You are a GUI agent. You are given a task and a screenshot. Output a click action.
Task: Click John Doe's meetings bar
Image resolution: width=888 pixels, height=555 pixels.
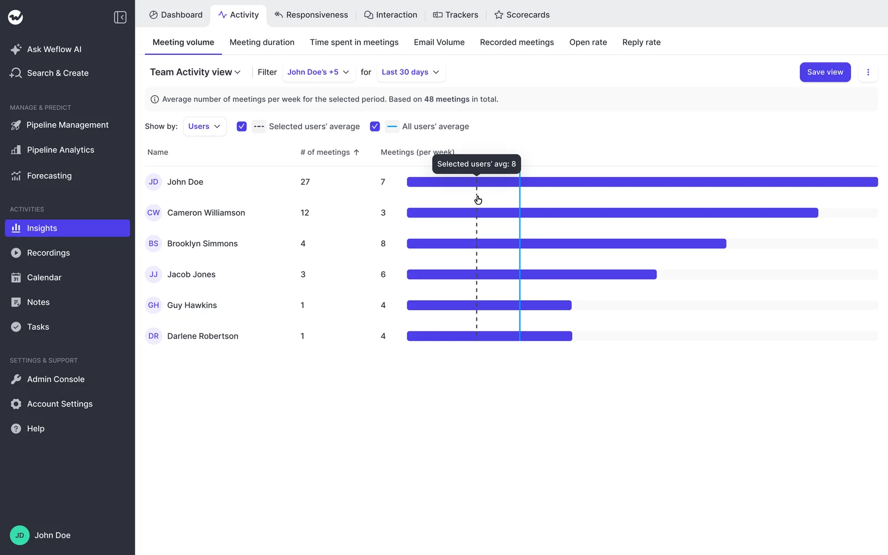pos(642,182)
